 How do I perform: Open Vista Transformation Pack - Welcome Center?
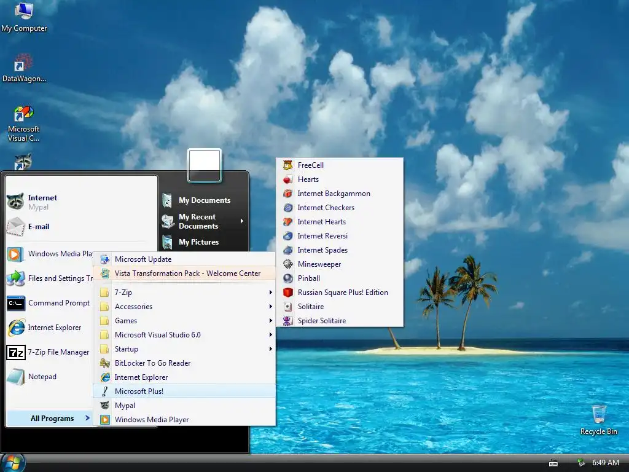tap(184, 273)
